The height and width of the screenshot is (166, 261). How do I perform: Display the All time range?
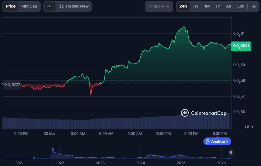228,6
